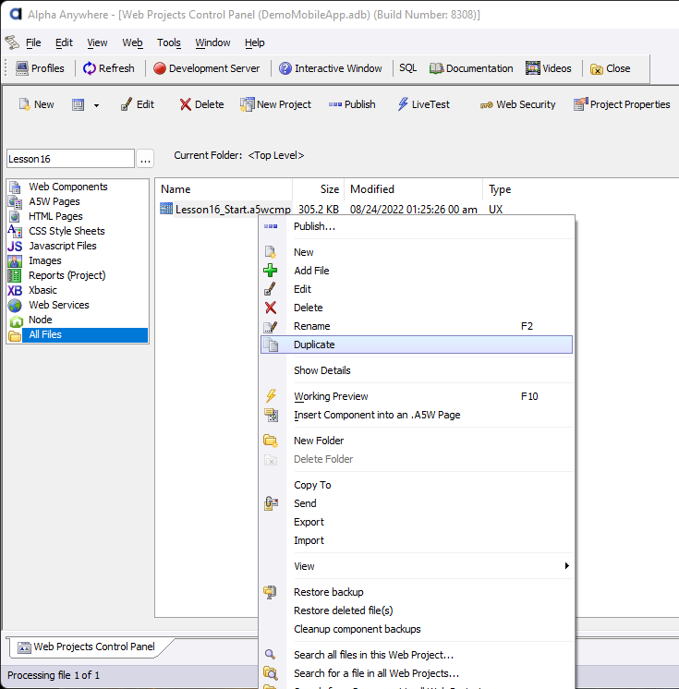Choose Rename in the context menu
679x689 pixels.
click(417, 326)
